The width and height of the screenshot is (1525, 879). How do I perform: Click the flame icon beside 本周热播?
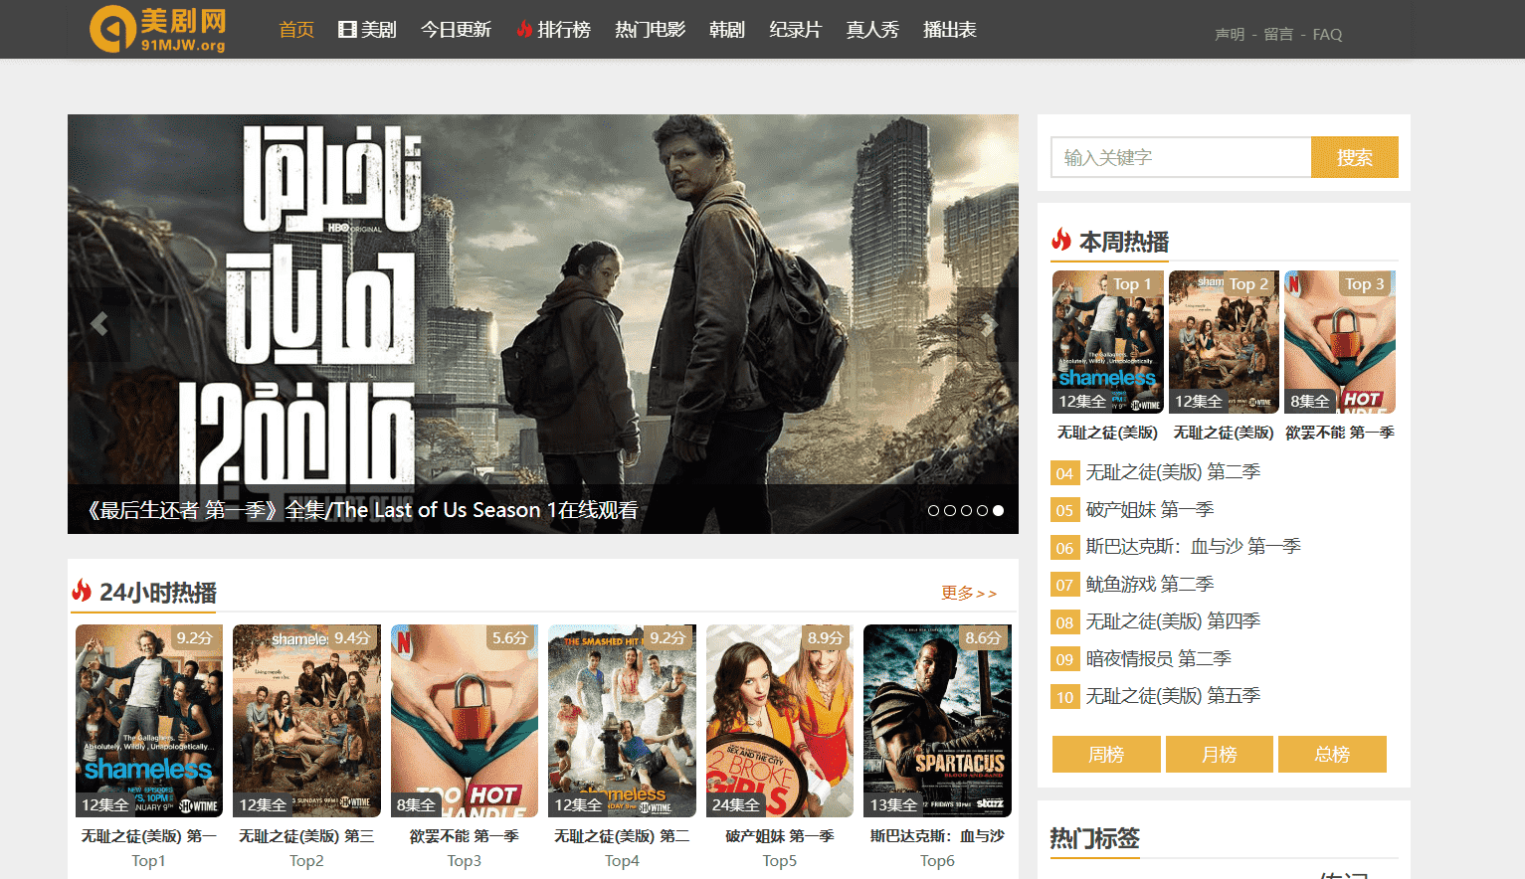tap(1061, 241)
